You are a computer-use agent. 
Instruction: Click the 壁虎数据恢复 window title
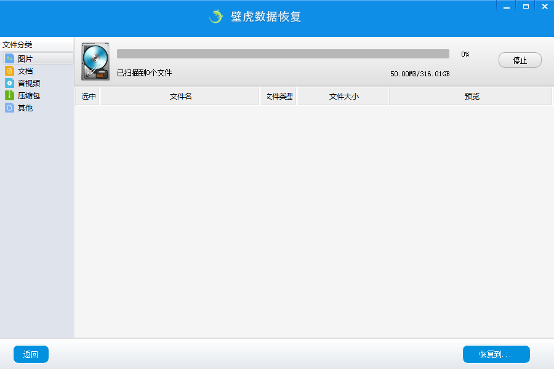[x=266, y=17]
